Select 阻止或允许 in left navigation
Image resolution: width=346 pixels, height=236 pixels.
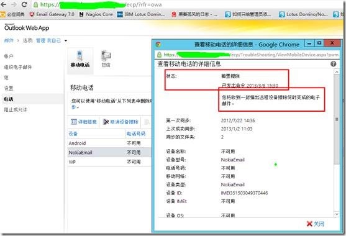click(16, 110)
